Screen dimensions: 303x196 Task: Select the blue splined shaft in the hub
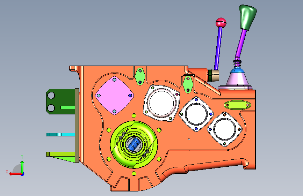click(134, 144)
